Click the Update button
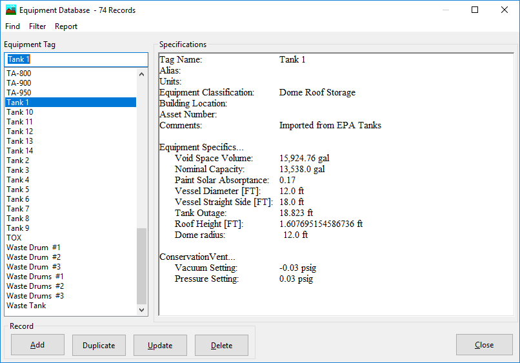 tap(160, 345)
